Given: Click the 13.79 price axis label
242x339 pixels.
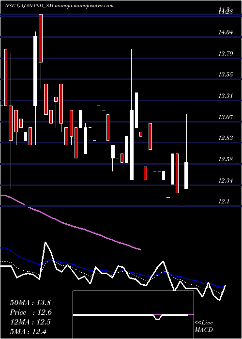Looking at the screenshot, I should (226, 54).
